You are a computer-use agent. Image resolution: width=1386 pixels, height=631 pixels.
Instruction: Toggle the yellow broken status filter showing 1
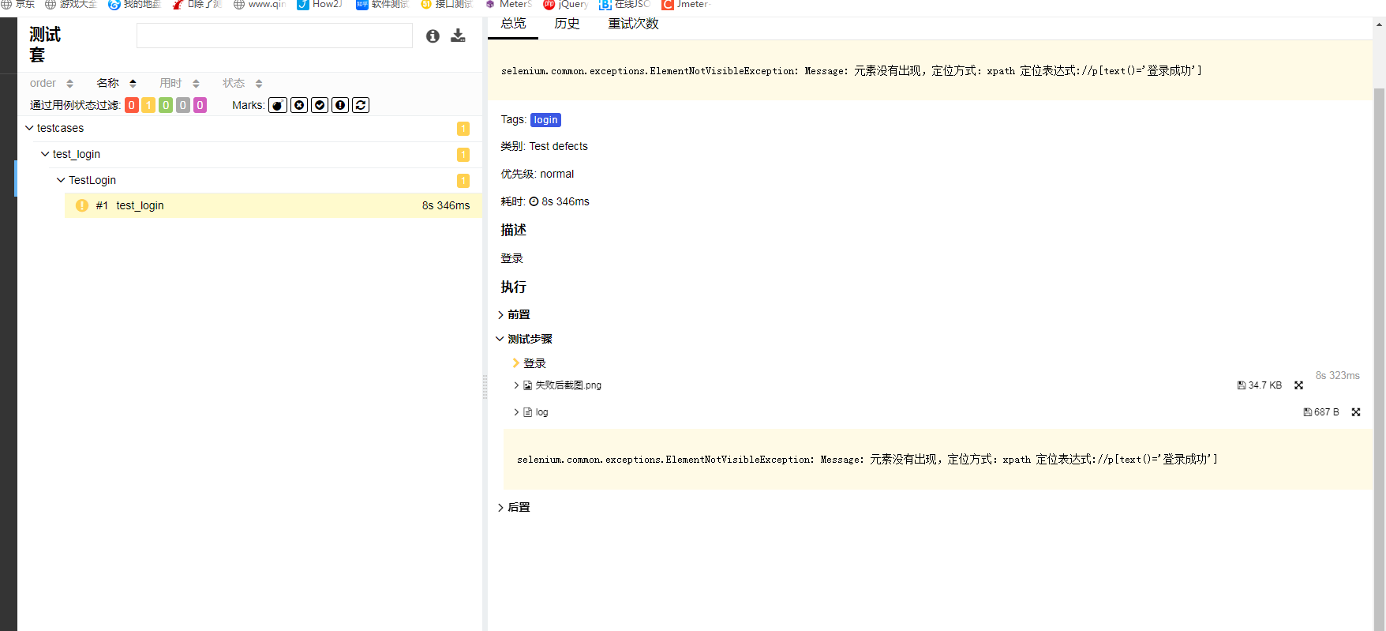148,105
